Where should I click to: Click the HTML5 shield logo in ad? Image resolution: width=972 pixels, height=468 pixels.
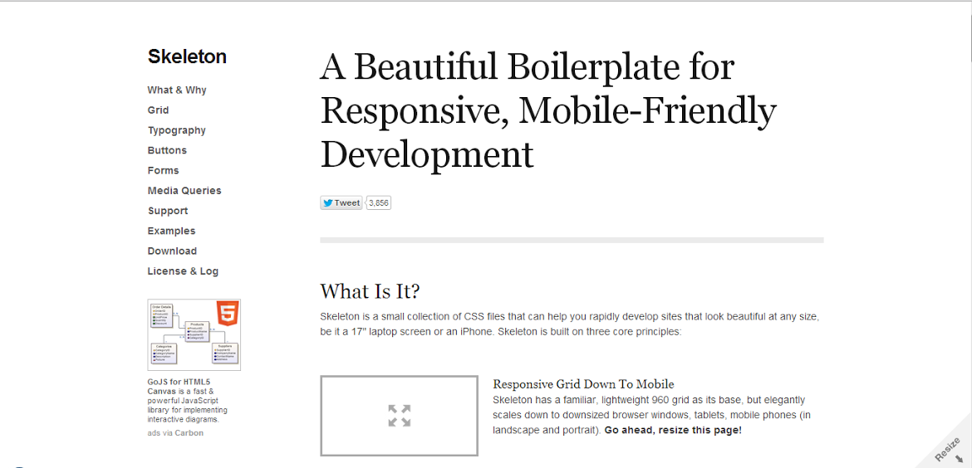[226, 314]
